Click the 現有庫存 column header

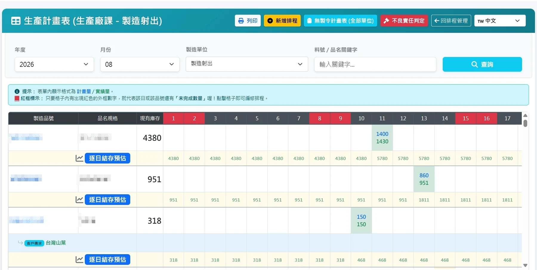[x=150, y=118]
